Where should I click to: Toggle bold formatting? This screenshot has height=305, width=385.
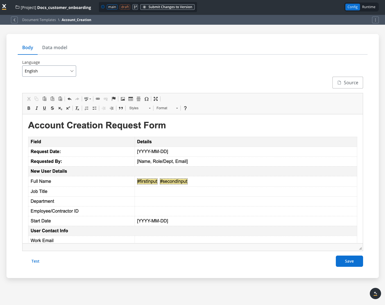point(29,108)
